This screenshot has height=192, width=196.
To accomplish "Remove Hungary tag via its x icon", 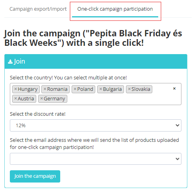I will click(15, 89).
